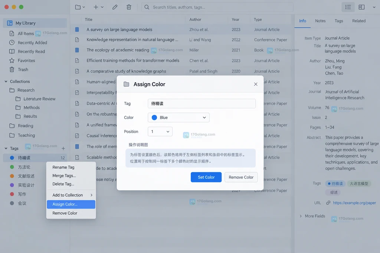Open the Color dropdown showing Blue
The image size is (380, 253).
pyautogui.click(x=178, y=117)
